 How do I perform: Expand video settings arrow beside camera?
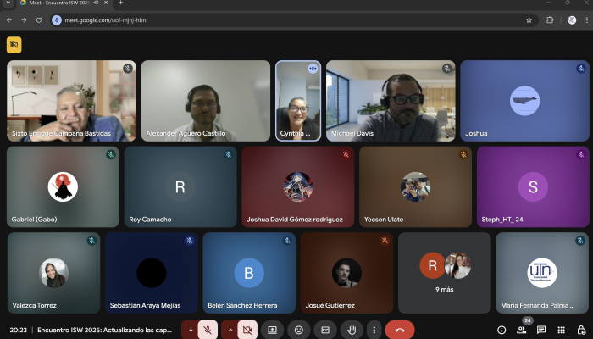click(x=230, y=329)
